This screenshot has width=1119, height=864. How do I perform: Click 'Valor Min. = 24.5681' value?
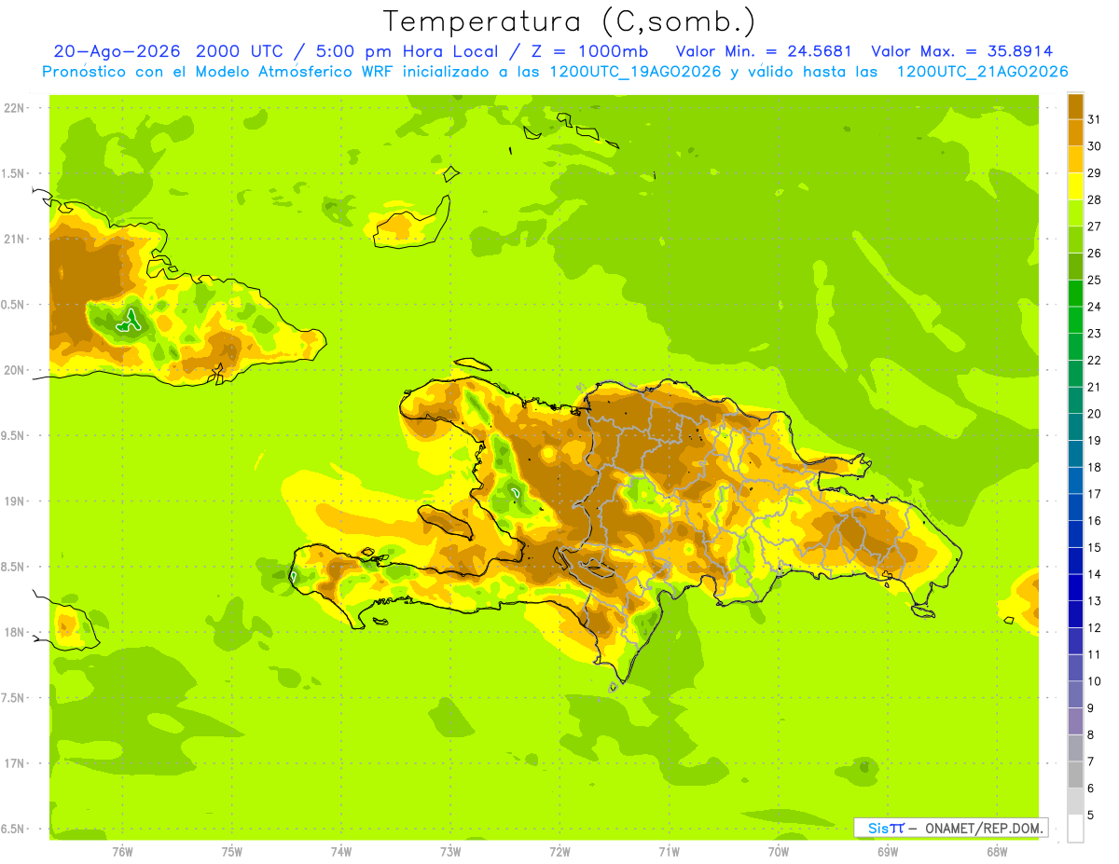point(764,51)
